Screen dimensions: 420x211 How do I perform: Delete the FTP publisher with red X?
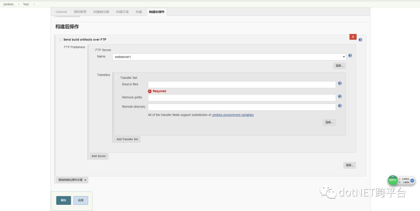point(353,37)
